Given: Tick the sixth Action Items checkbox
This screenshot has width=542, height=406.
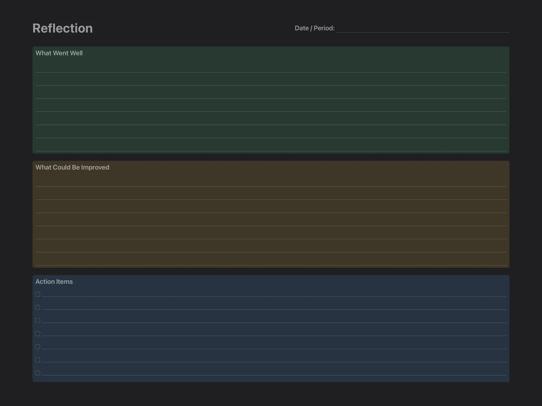Looking at the screenshot, I should (x=38, y=360).
